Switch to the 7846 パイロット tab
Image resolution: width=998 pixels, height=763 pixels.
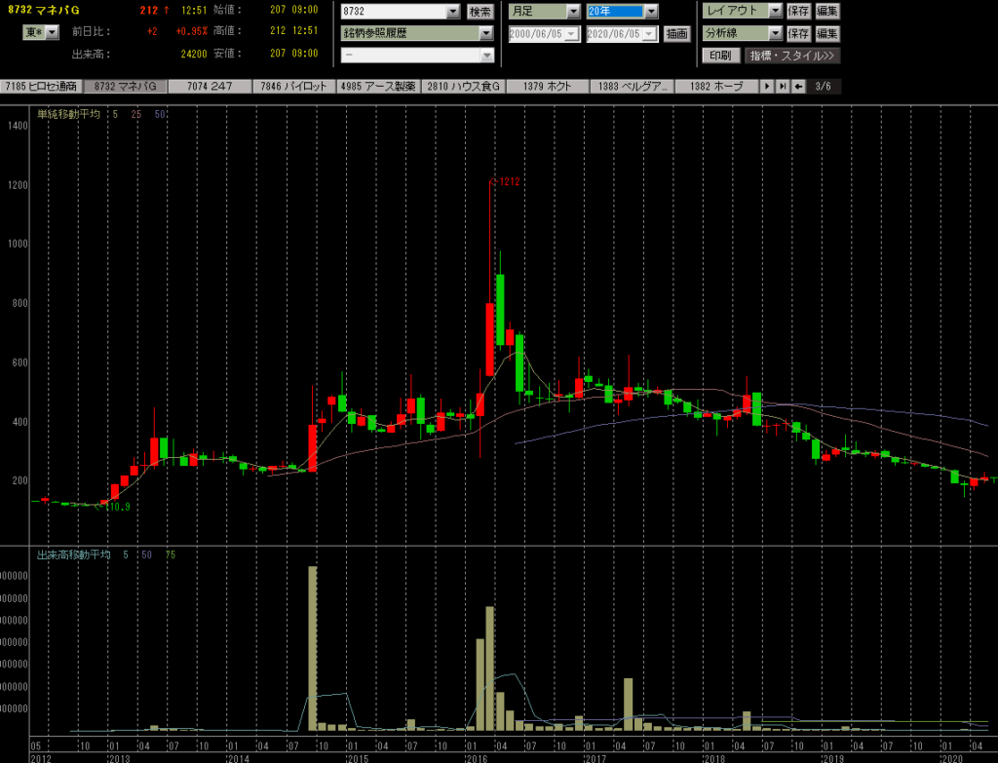pyautogui.click(x=293, y=87)
